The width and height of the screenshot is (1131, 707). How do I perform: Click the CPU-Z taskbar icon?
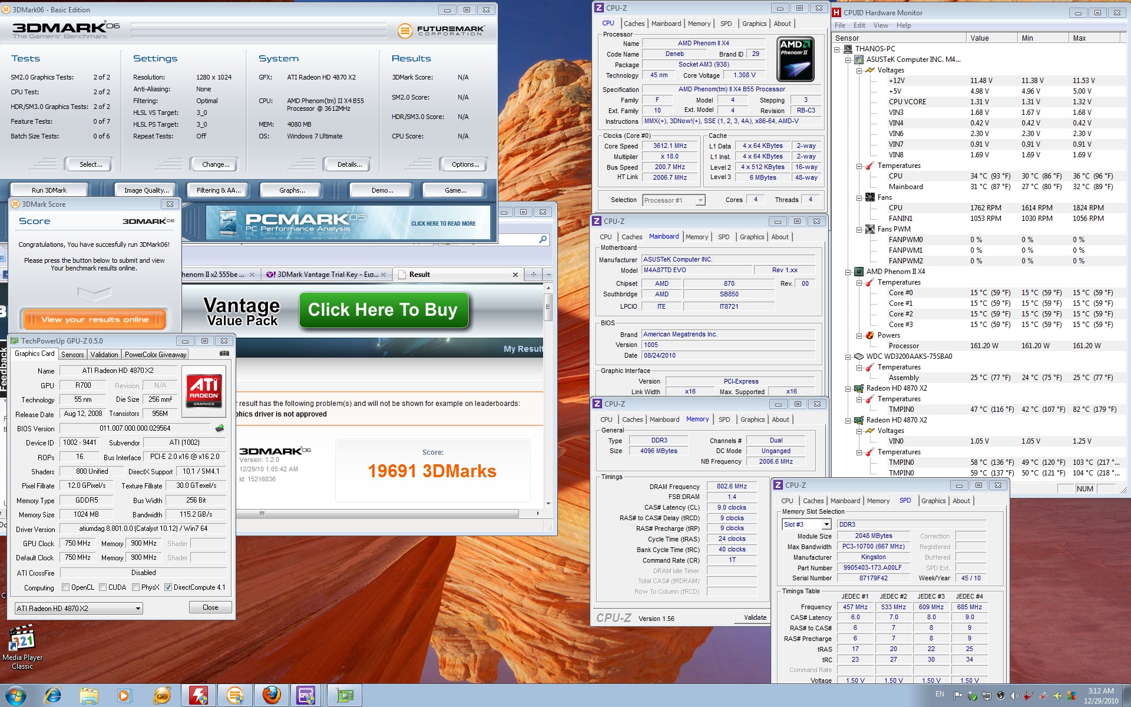(x=306, y=696)
